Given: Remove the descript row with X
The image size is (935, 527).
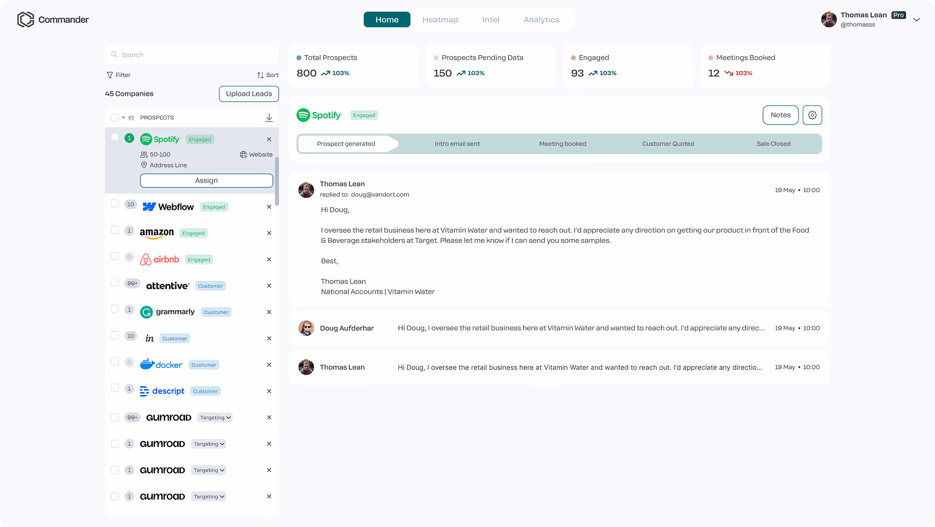Looking at the screenshot, I should point(269,391).
